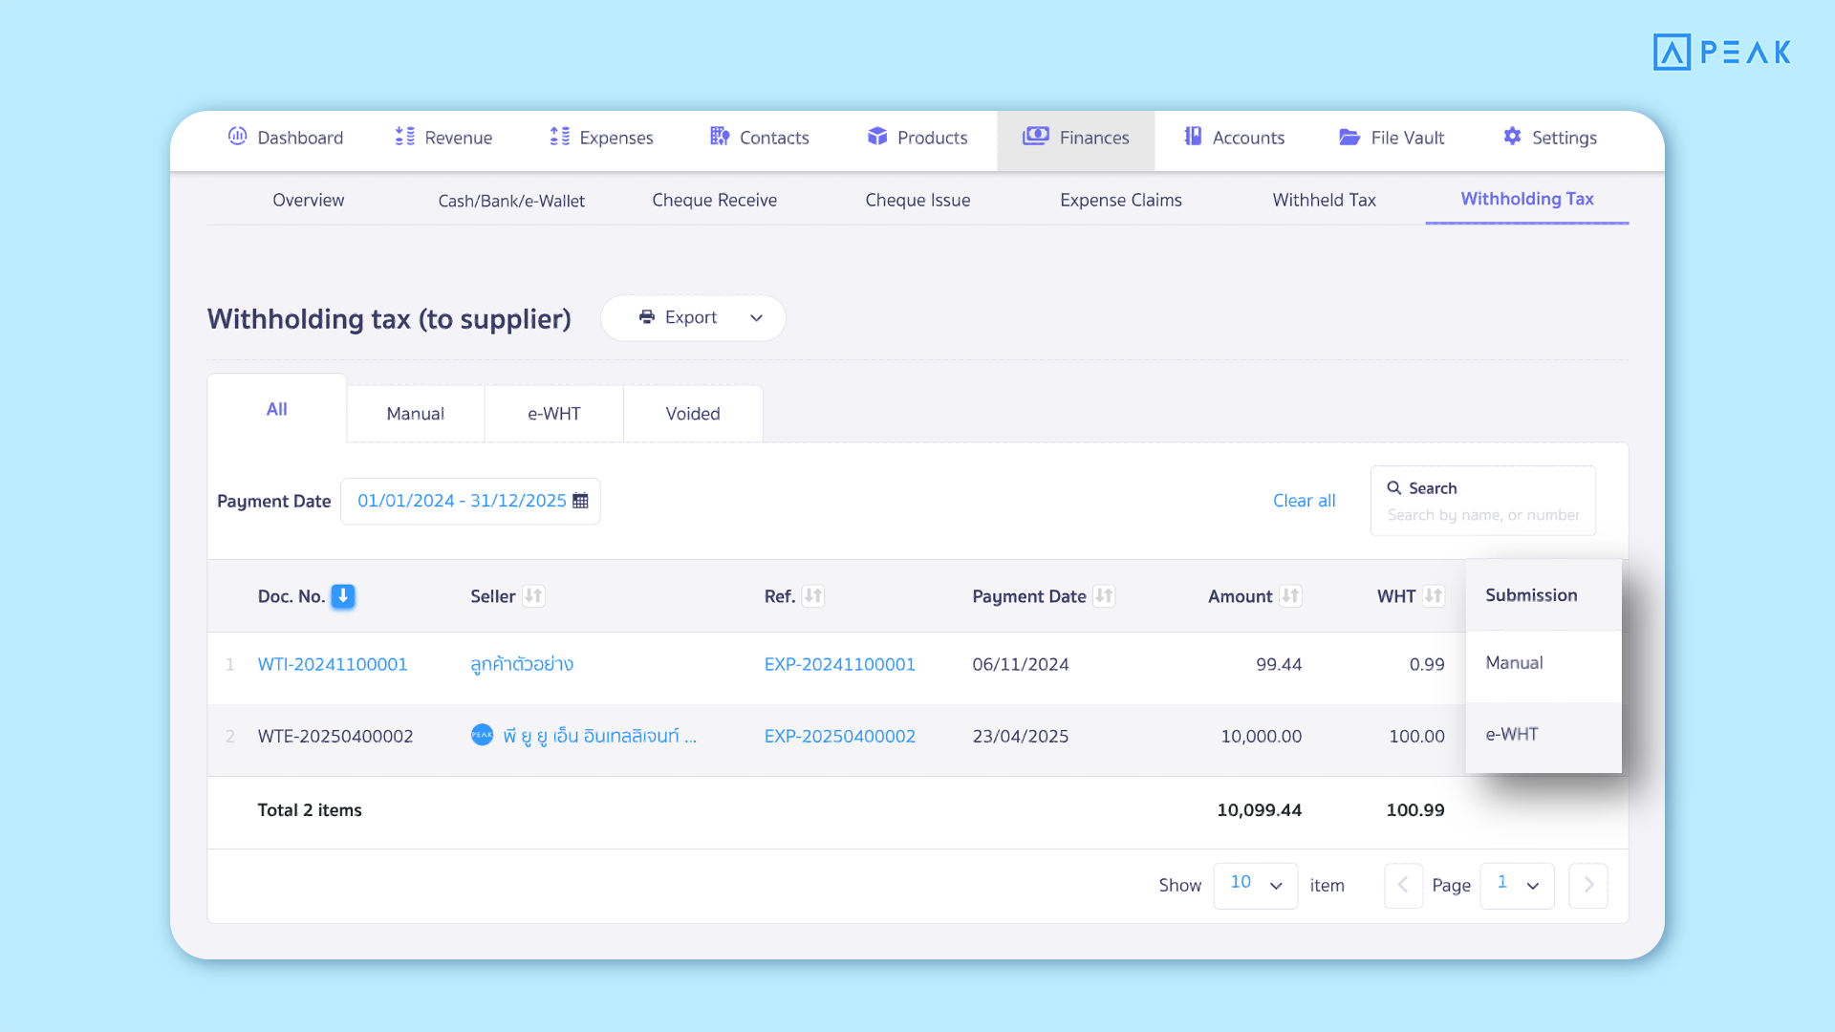Click the File Vault folder icon
This screenshot has height=1032, width=1835.
coord(1349,137)
